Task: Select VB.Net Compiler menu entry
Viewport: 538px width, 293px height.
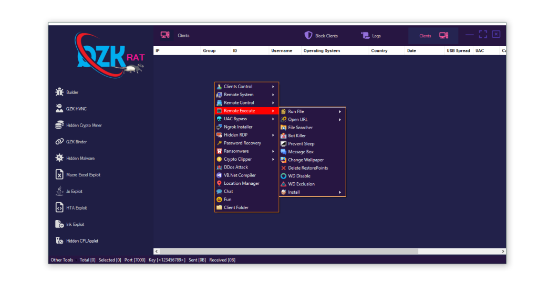Action: [x=246, y=175]
